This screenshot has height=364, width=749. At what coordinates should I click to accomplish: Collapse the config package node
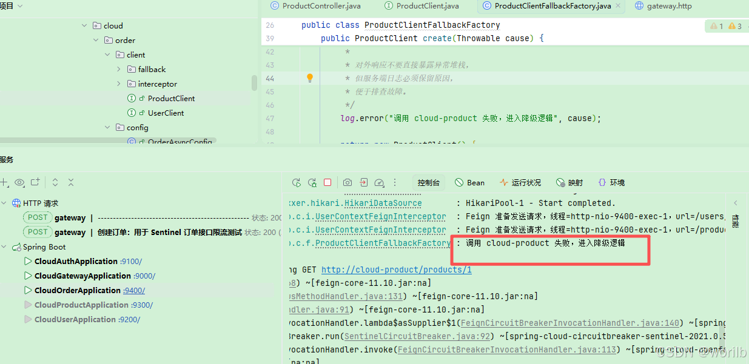(107, 128)
